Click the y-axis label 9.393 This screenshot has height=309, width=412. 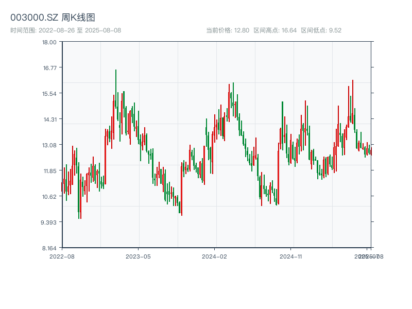[48, 222]
